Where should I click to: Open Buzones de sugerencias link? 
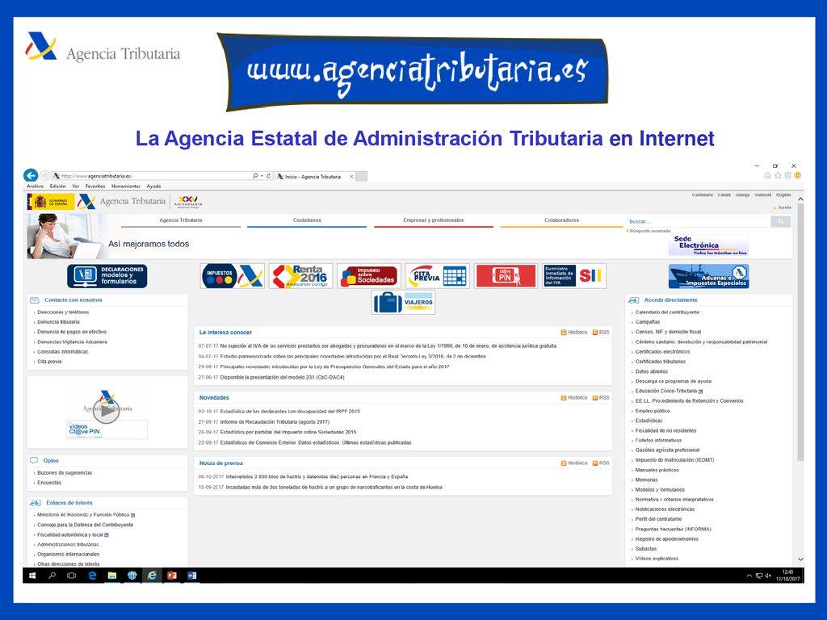tap(65, 473)
